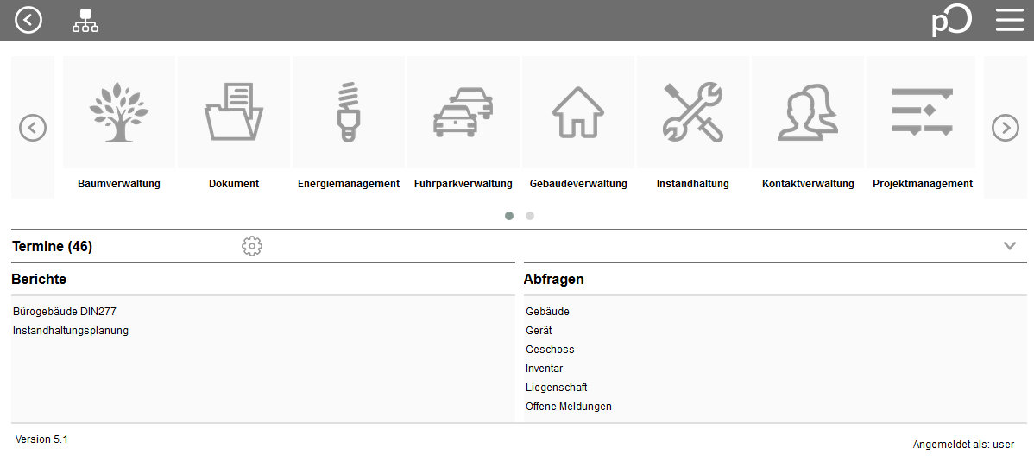The width and height of the screenshot is (1034, 461).
Task: Open the Instandhaltungsplanung report
Action: (x=71, y=331)
